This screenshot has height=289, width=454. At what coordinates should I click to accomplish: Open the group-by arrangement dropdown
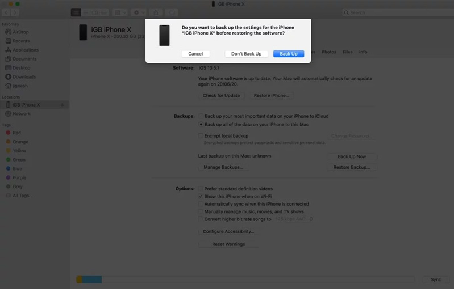(x=120, y=12)
